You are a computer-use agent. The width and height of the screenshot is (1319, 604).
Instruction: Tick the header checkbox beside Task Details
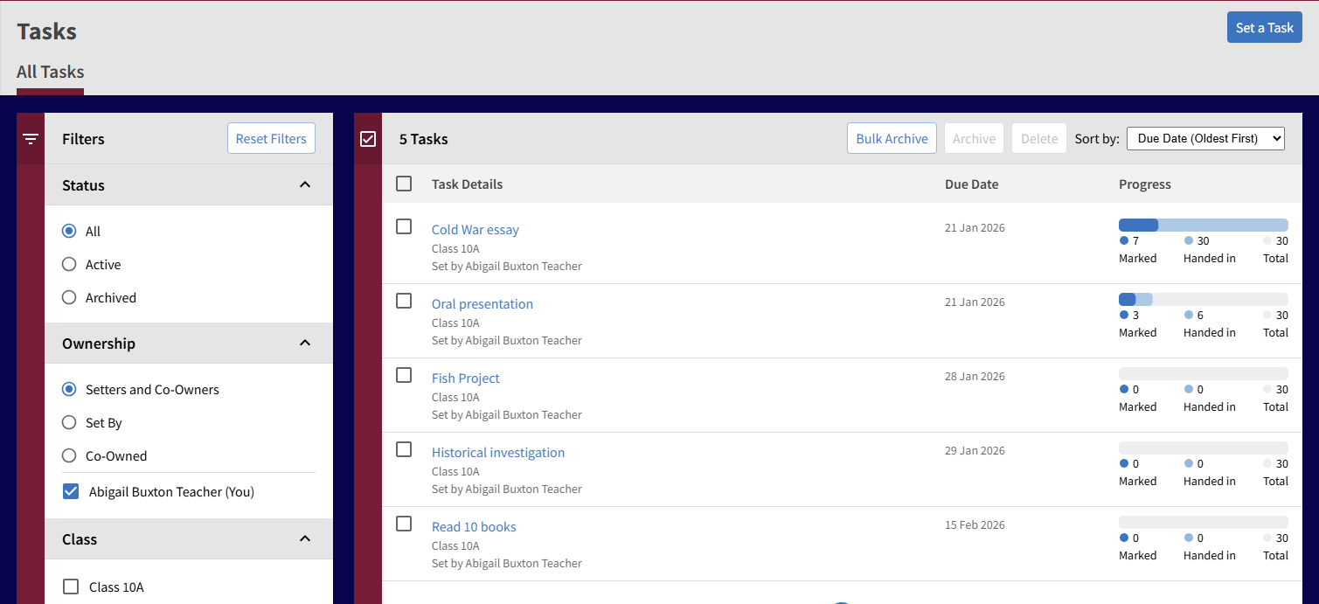(404, 184)
